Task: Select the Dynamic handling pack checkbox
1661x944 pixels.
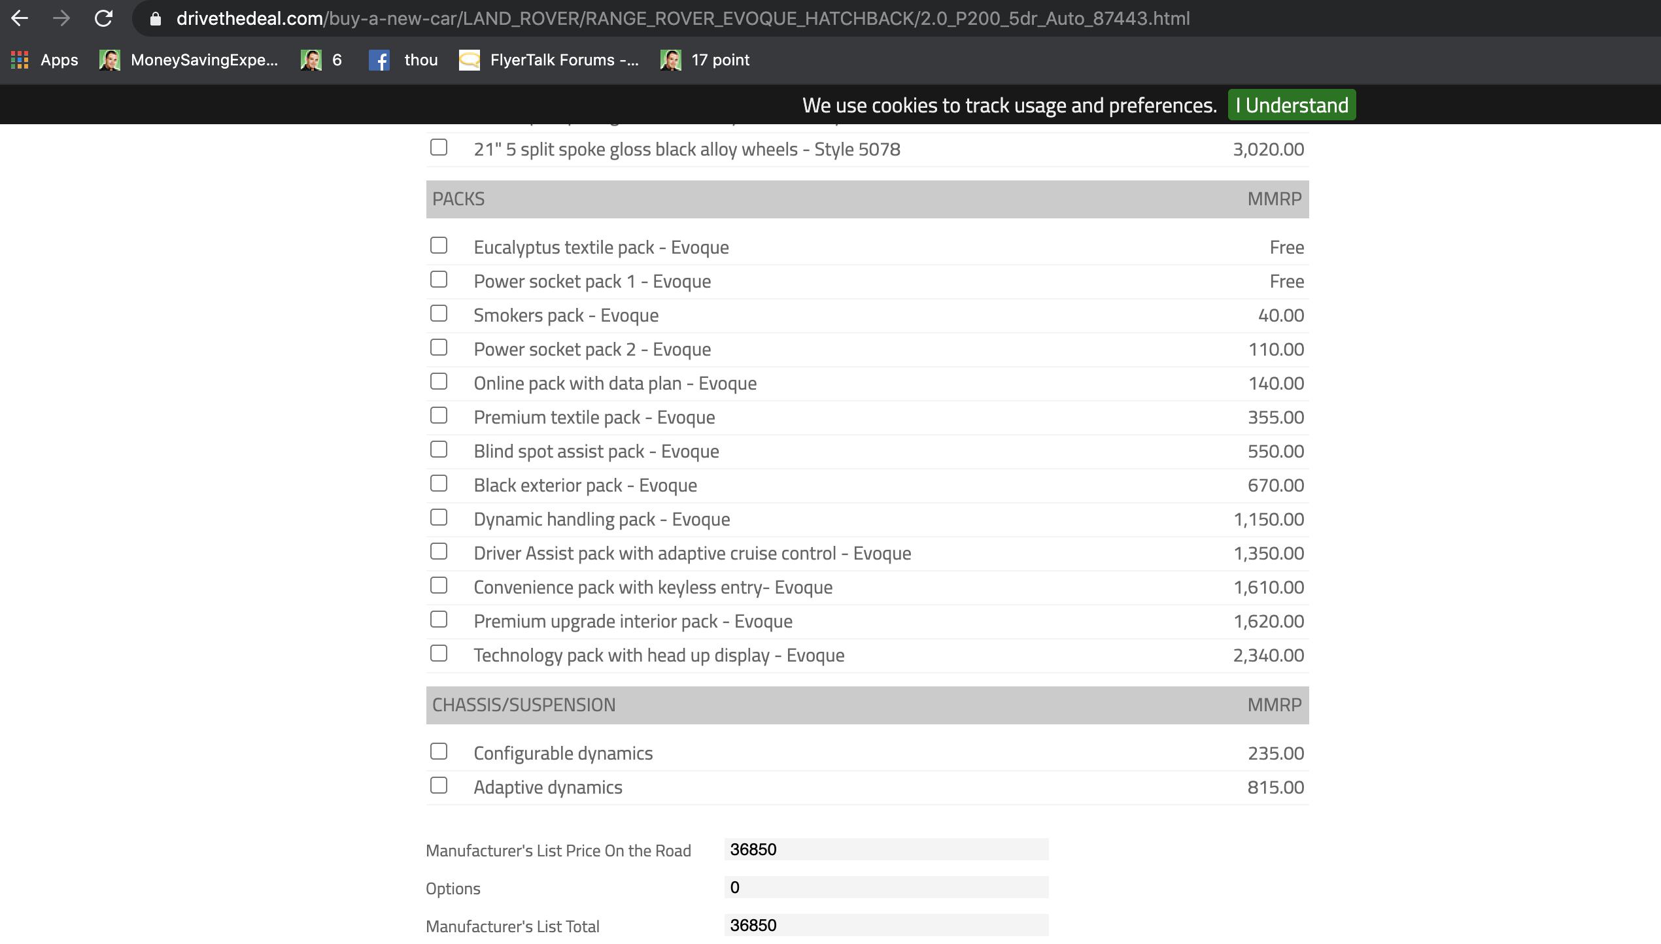Action: click(439, 517)
